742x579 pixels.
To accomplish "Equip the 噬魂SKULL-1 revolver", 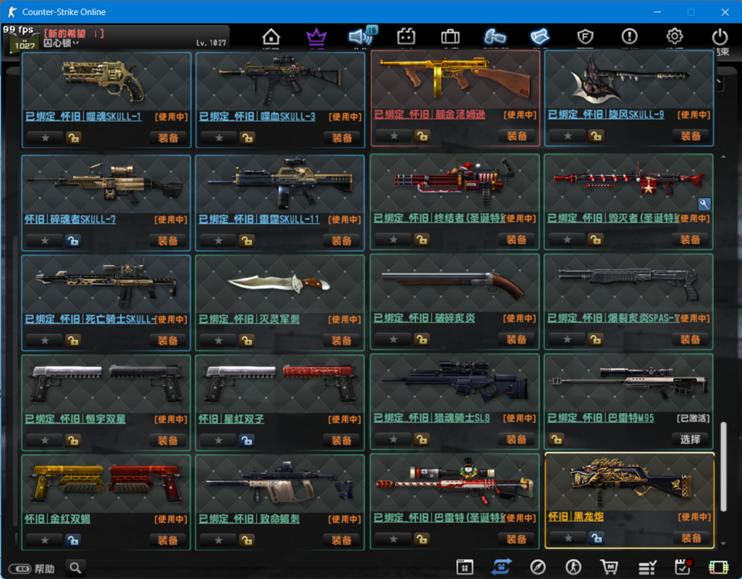I will click(x=168, y=138).
